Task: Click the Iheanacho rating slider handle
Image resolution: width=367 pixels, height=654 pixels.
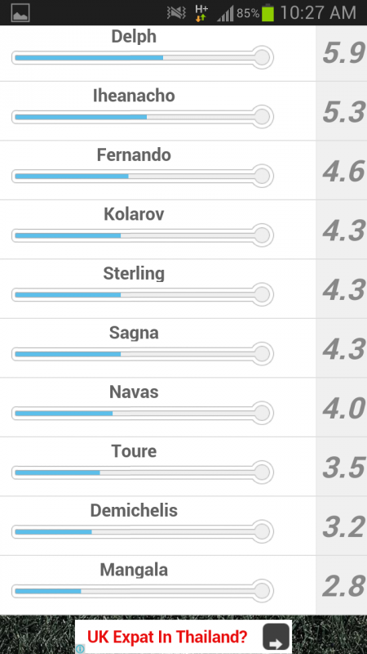Action: click(262, 117)
